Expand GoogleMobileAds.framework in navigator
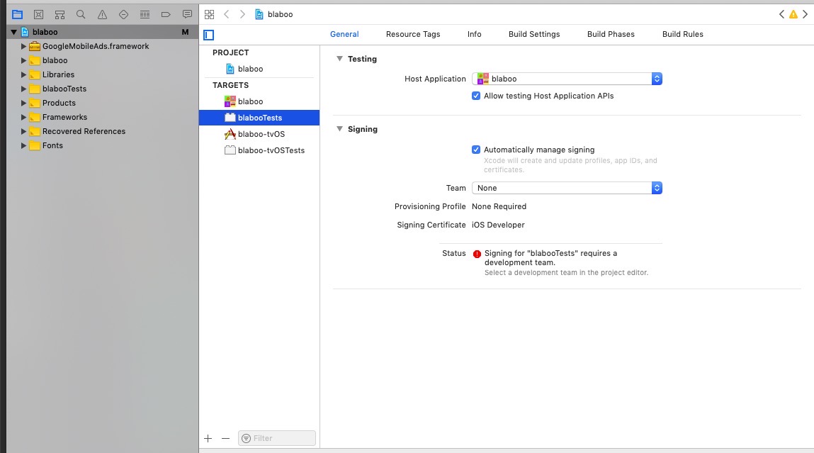Viewport: 814px width, 453px height. pos(23,46)
